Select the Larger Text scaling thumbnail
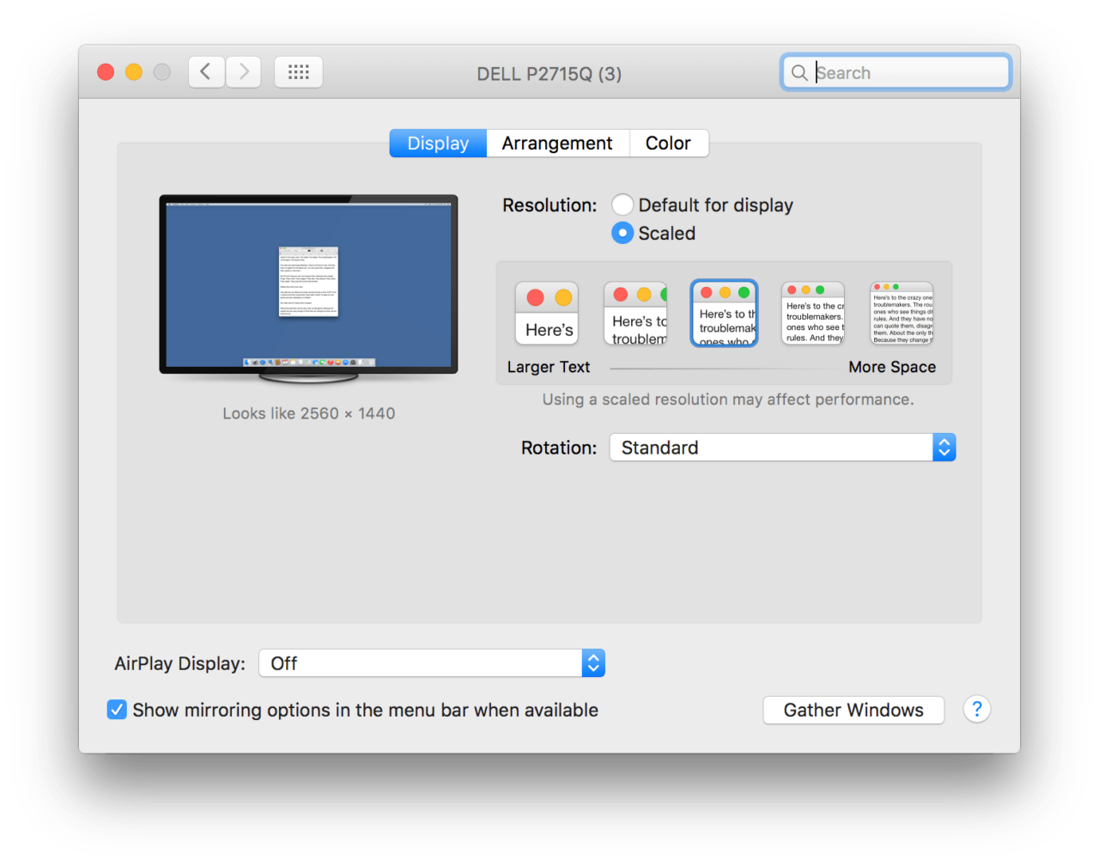Viewport: 1099px width, 866px height. point(546,314)
